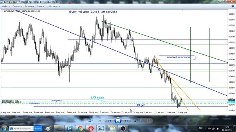
Task: Open OBS Studio from taskbar
Action: [123, 129]
